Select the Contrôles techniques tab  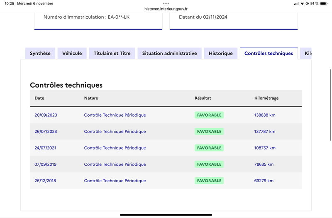(269, 54)
